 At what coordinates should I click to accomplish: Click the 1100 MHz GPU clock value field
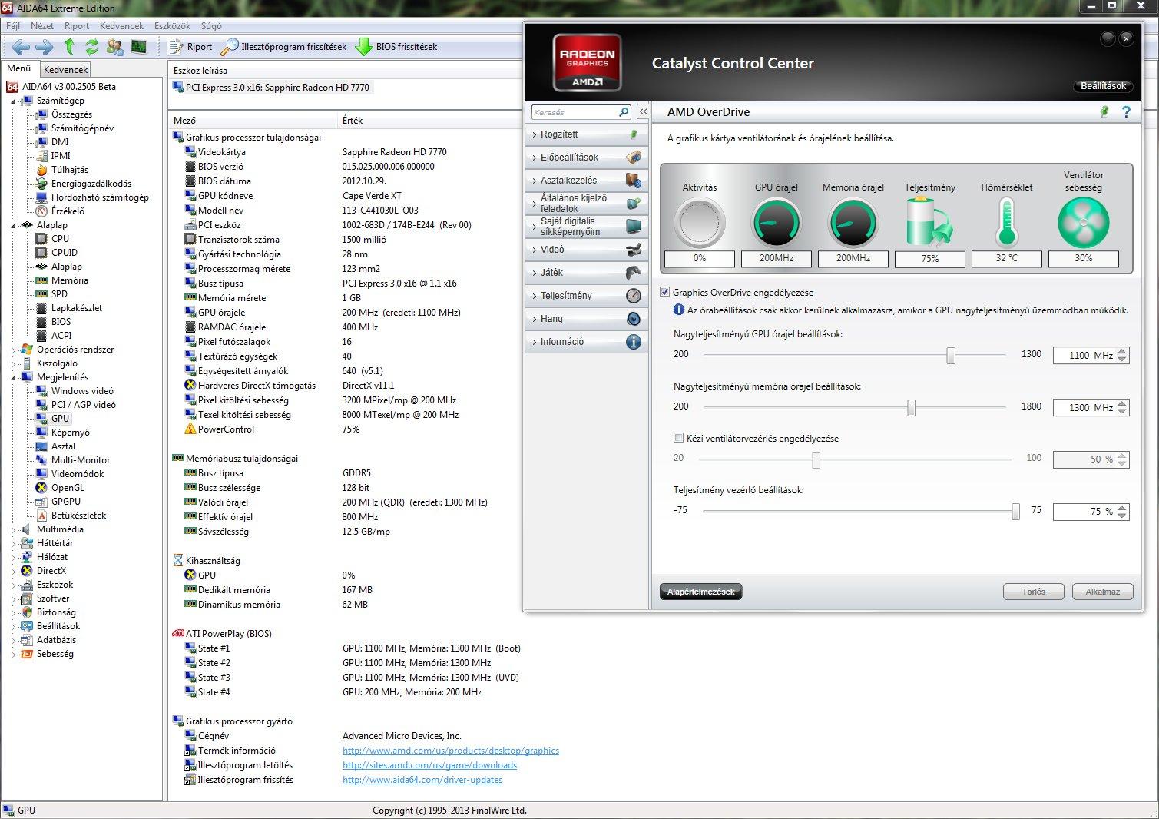(x=1084, y=355)
